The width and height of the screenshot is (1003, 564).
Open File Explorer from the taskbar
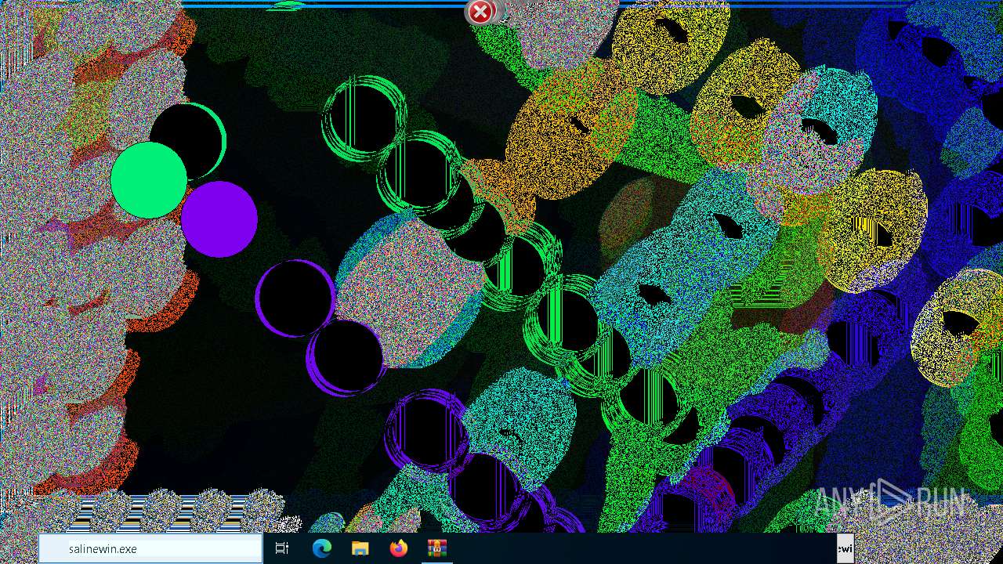click(x=360, y=549)
